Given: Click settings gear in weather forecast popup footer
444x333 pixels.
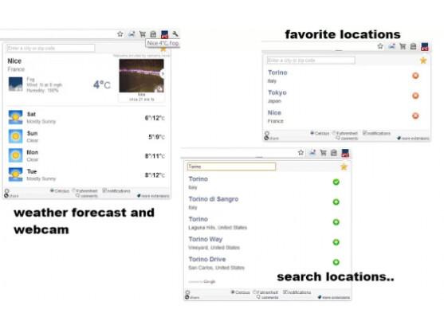Looking at the screenshot, I should pos(7,190).
